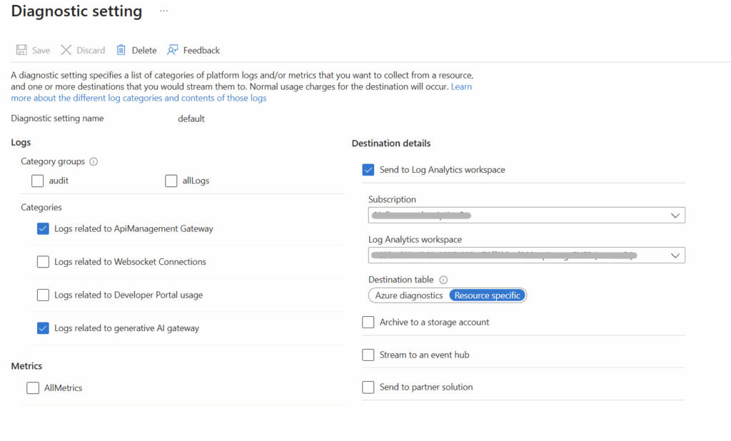This screenshot has width=731, height=441.
Task: Open the ellipsis menu beside Diagnostic setting title
Action: [x=163, y=11]
